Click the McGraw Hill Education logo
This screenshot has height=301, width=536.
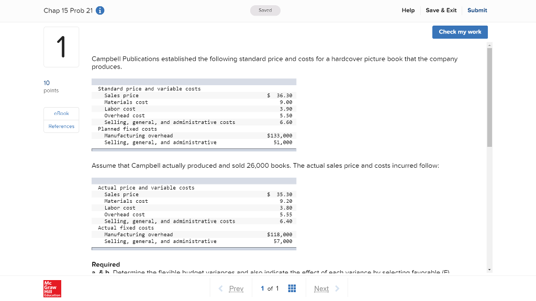(x=52, y=288)
